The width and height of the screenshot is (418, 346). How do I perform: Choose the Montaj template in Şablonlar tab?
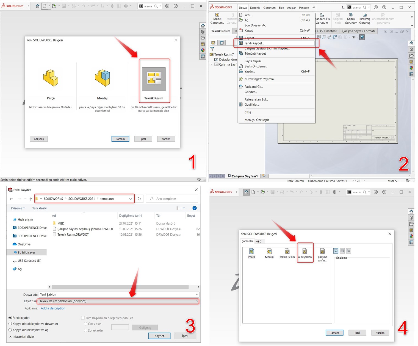(269, 253)
